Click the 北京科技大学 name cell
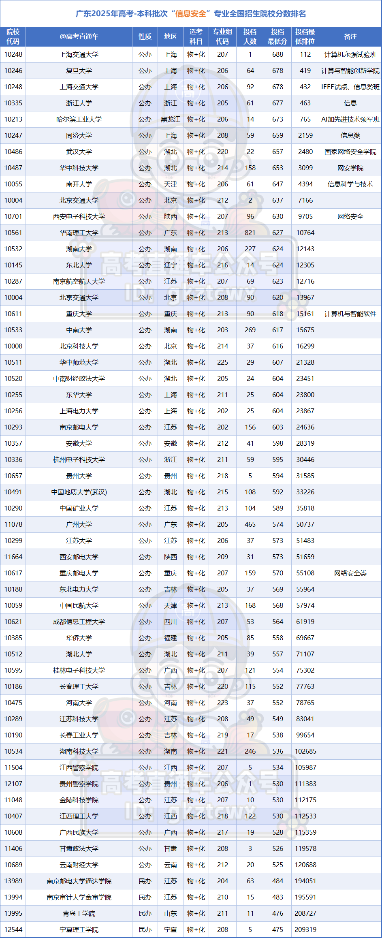Screen dimensions: 382x938 coord(79,346)
